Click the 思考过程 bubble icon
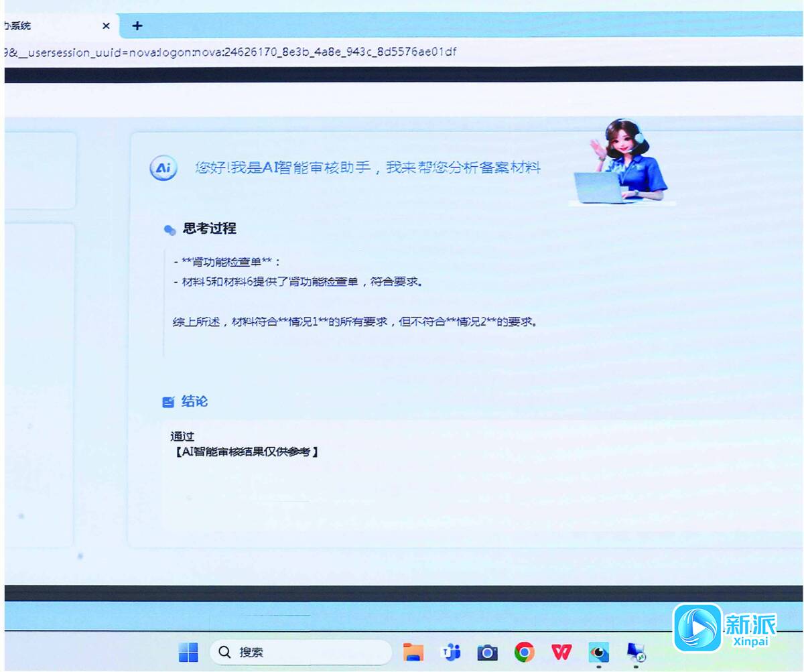The width and height of the screenshot is (804, 672). click(170, 230)
